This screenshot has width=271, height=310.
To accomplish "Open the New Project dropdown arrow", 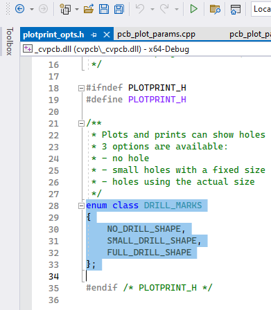I will click(77, 9).
